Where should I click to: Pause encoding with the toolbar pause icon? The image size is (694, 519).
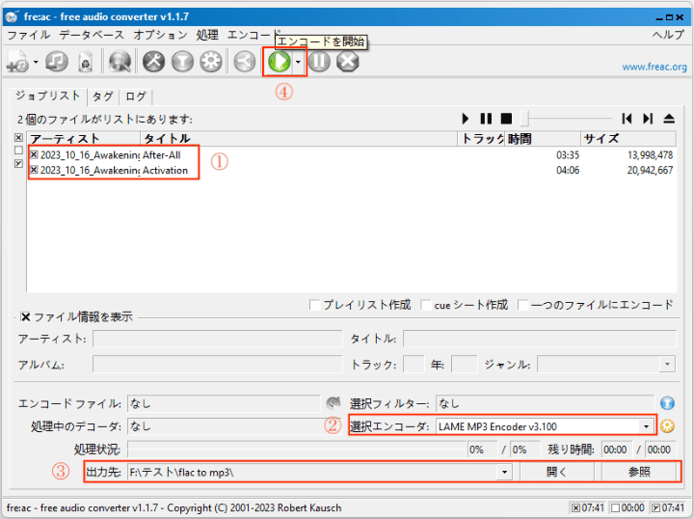pyautogui.click(x=319, y=62)
